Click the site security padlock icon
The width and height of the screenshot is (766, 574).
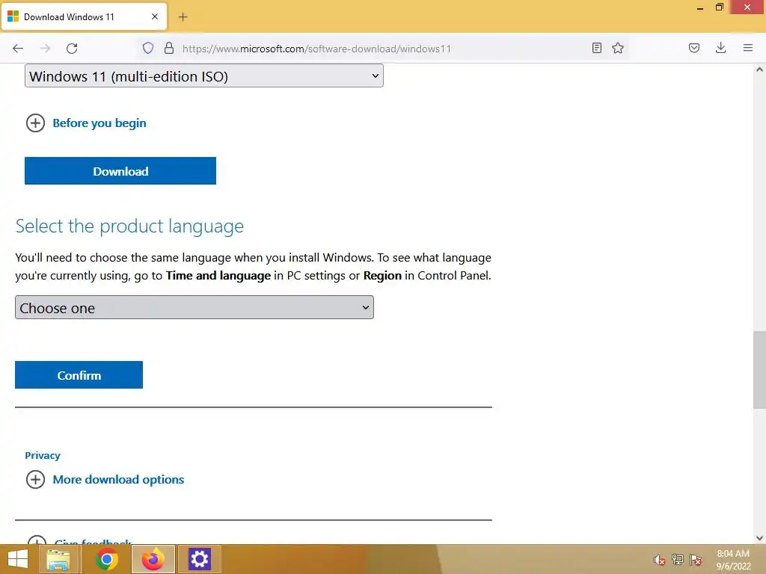coord(169,48)
